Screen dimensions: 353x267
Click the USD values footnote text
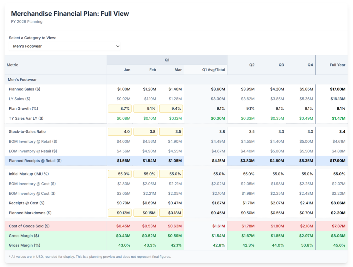(x=90, y=257)
